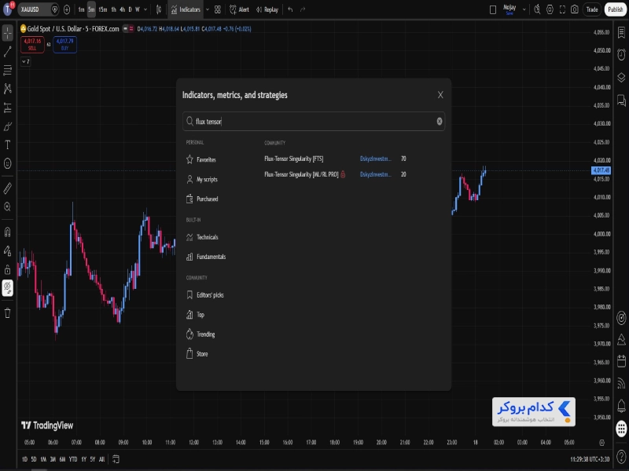This screenshot has width=629, height=471.
Task: Redo the chart action
Action: coord(303,9)
